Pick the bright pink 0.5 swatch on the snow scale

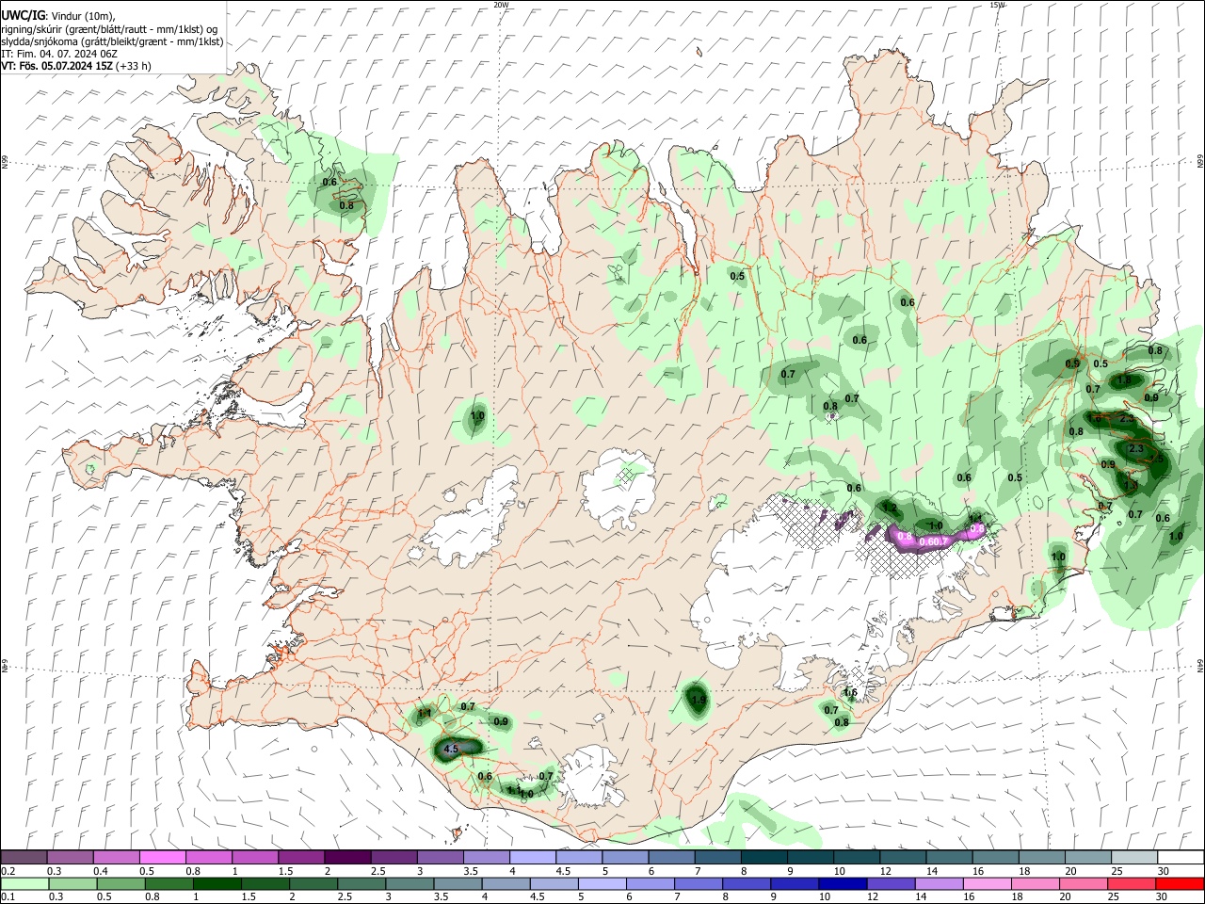(162, 857)
